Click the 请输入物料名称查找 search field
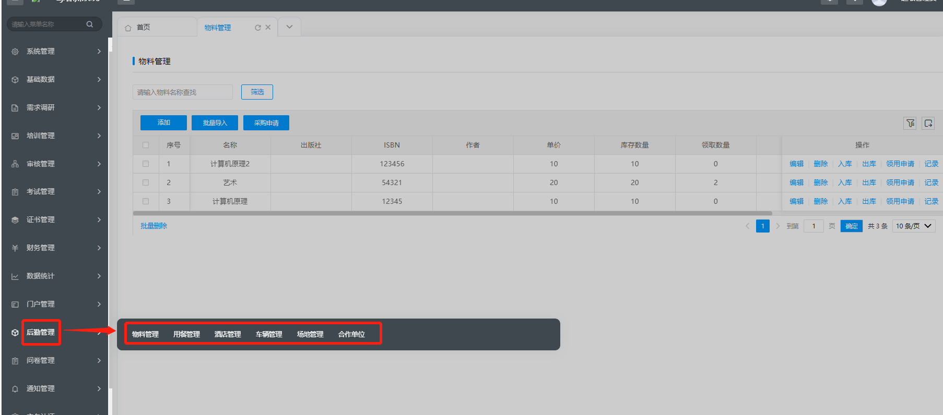 tap(182, 92)
